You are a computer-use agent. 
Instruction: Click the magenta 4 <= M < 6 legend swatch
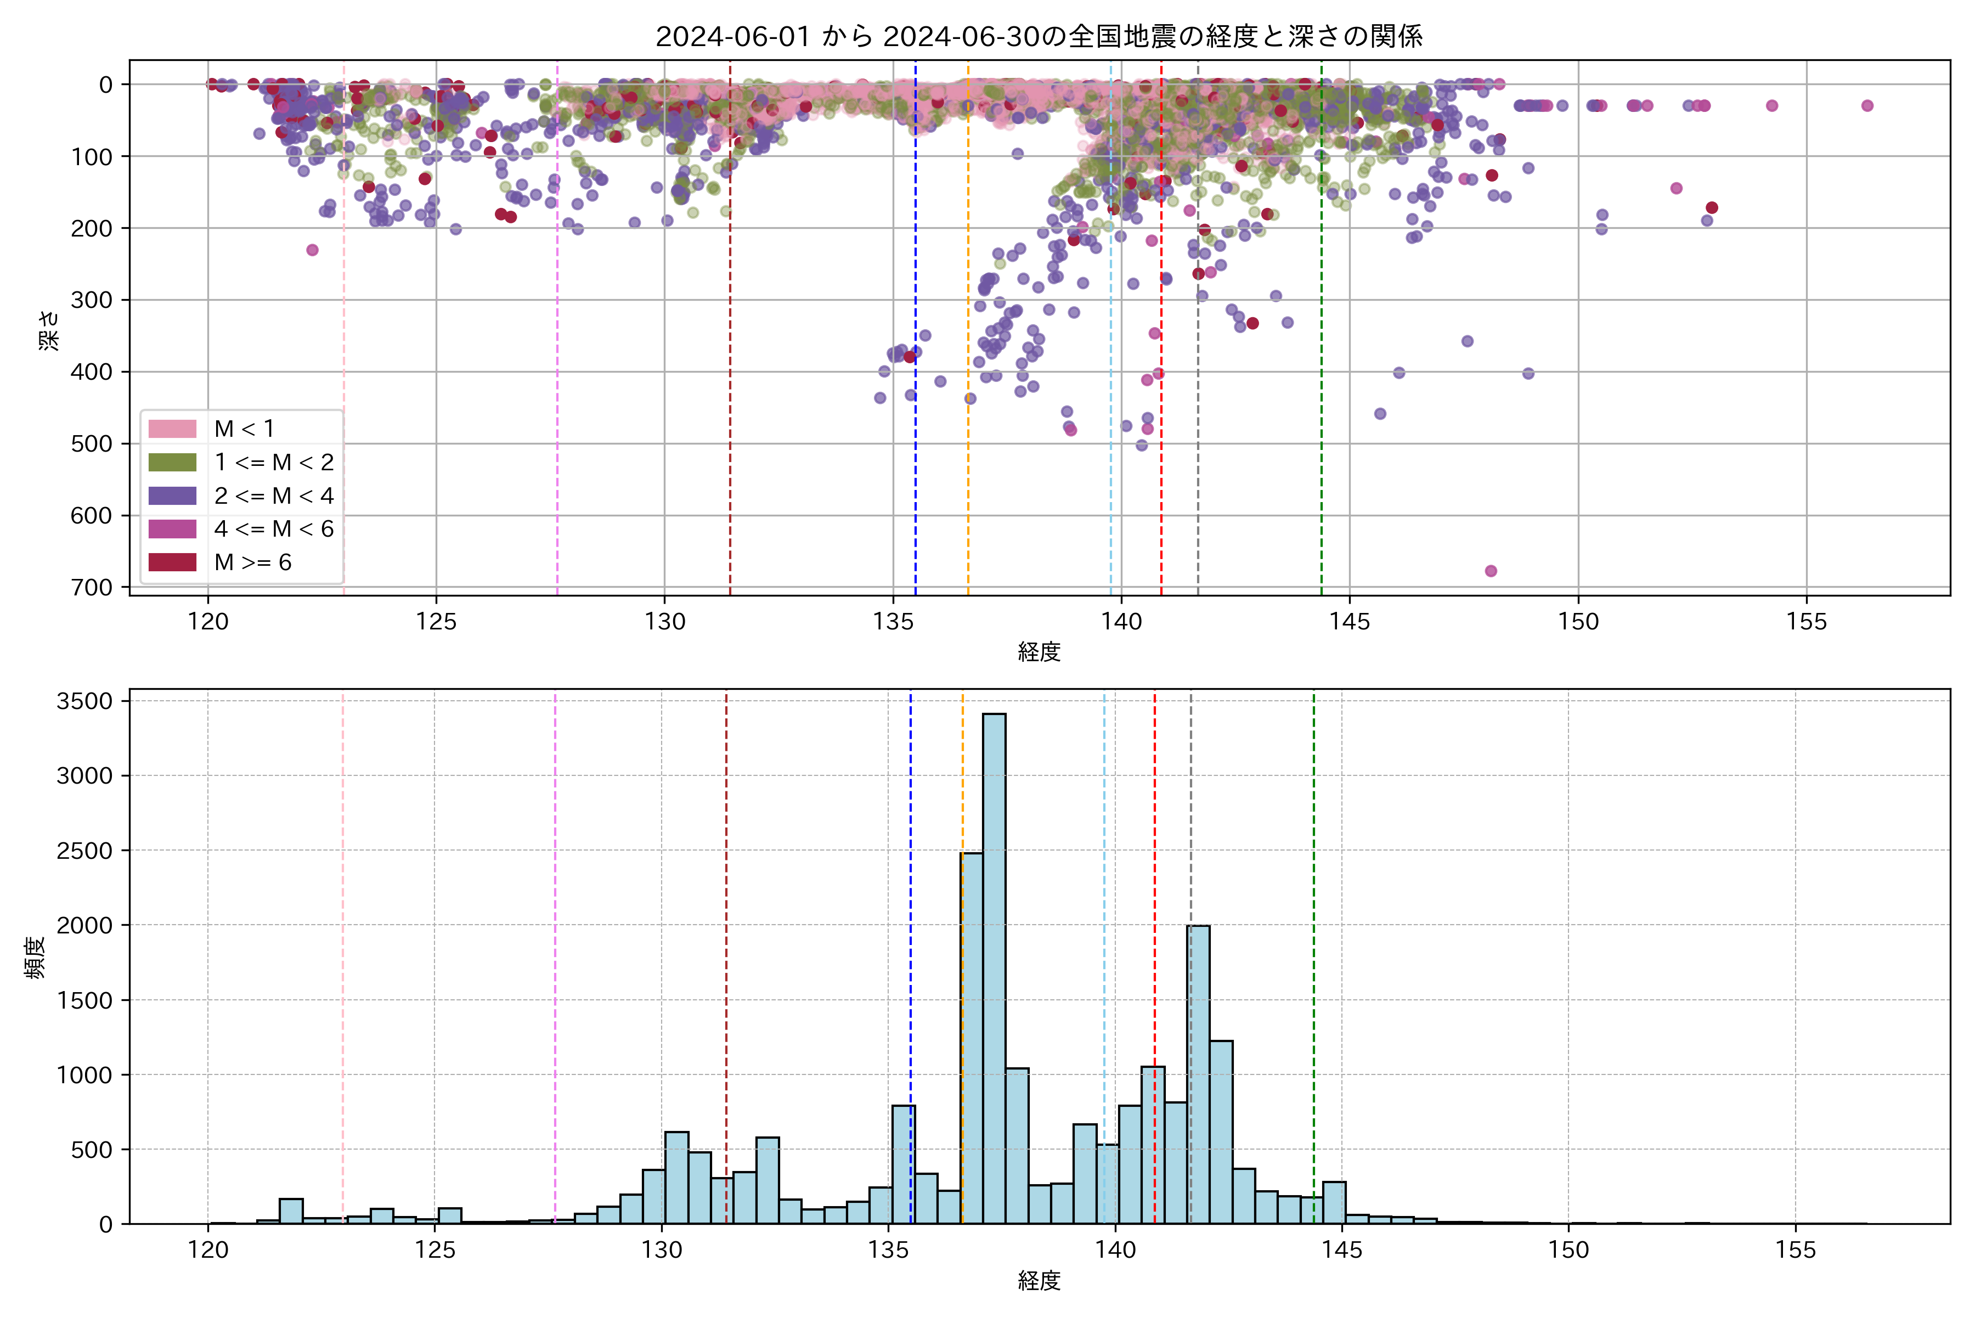(172, 529)
